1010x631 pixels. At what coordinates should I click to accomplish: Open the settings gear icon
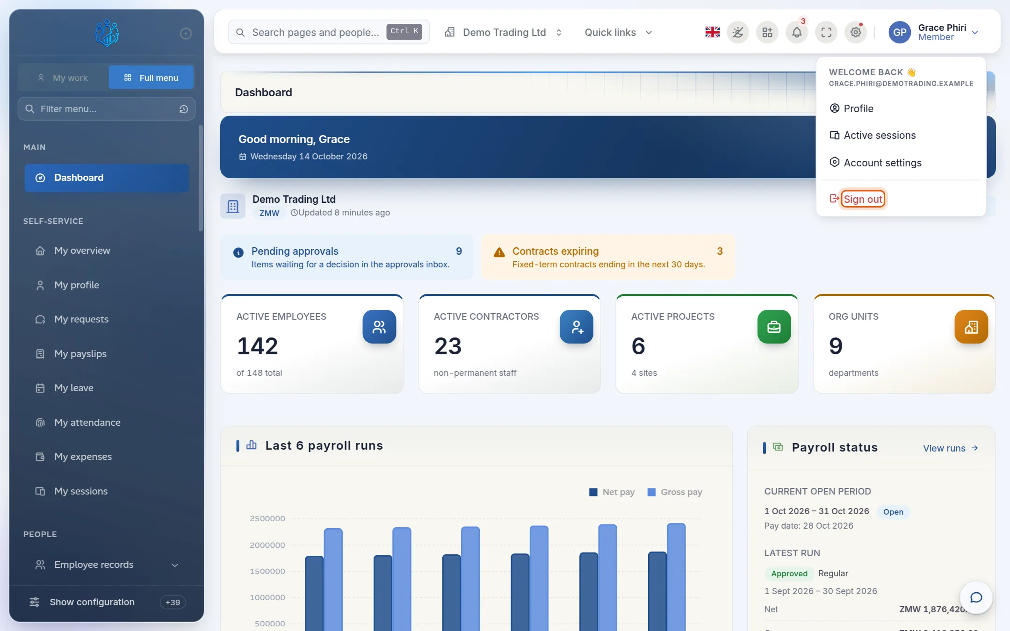[x=856, y=32]
